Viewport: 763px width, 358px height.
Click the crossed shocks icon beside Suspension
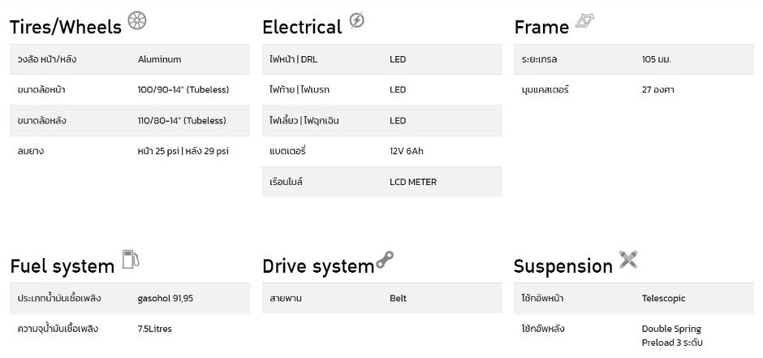click(628, 259)
